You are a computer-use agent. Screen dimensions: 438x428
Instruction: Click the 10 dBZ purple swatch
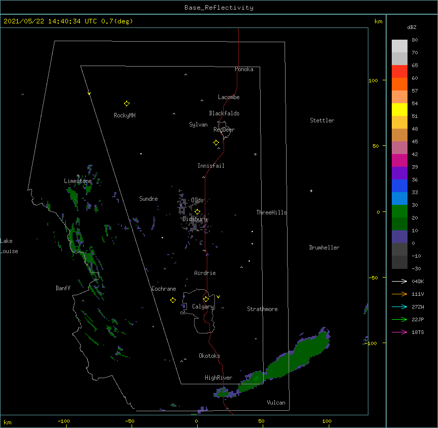(399, 237)
